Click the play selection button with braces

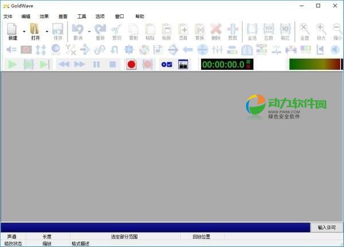coord(29,64)
